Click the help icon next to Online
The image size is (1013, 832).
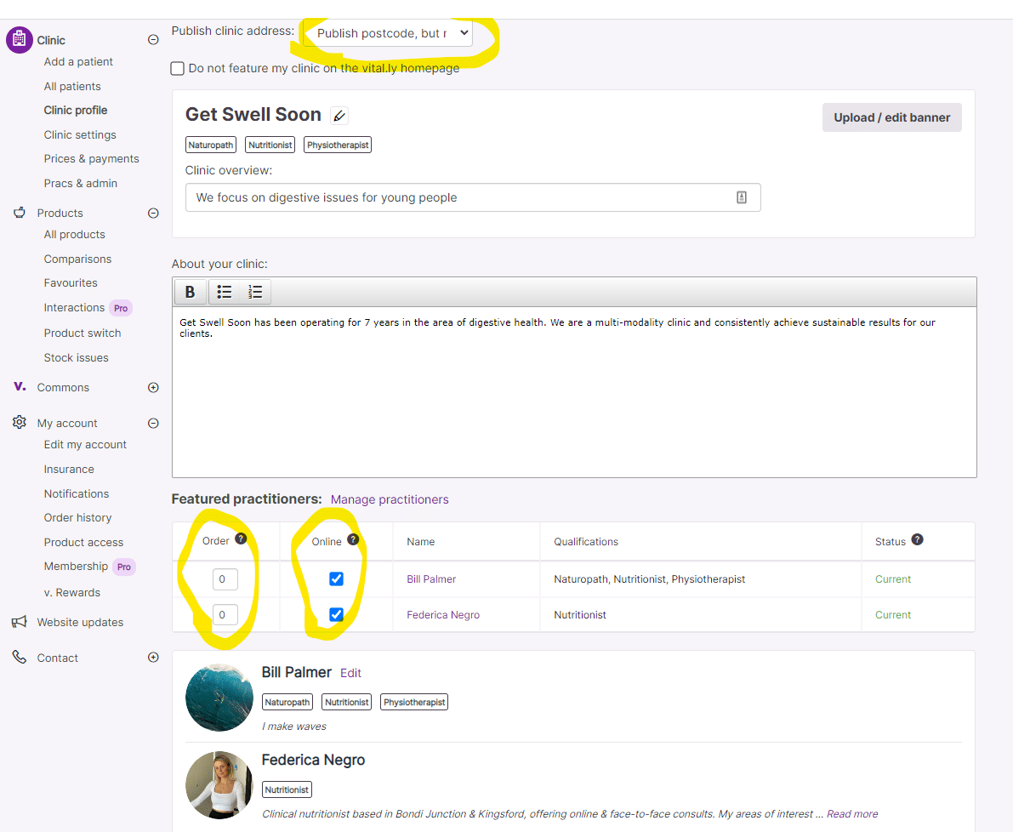click(x=353, y=539)
